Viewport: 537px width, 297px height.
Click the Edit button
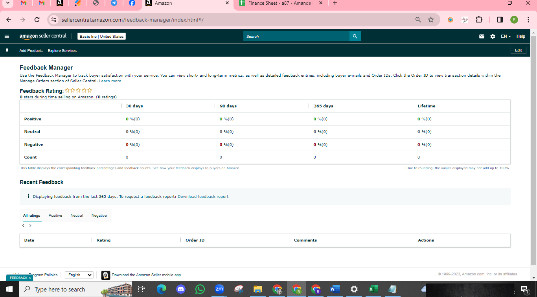518,50
